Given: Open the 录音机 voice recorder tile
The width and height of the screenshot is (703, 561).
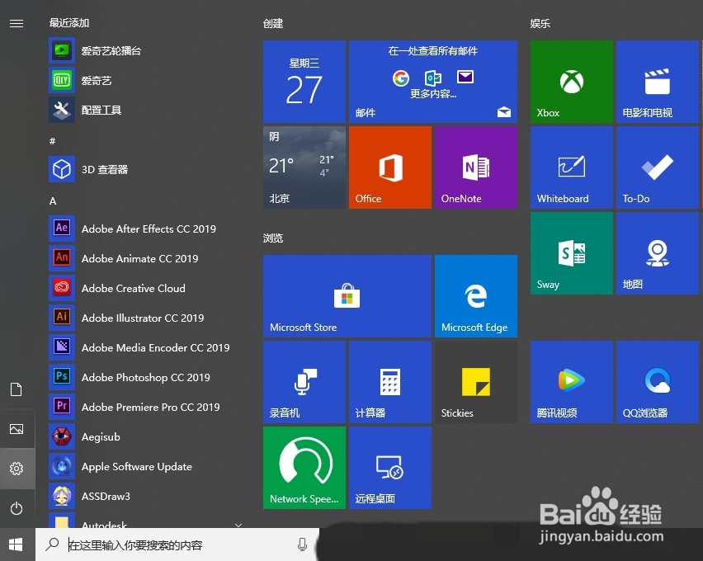Looking at the screenshot, I should tap(304, 382).
